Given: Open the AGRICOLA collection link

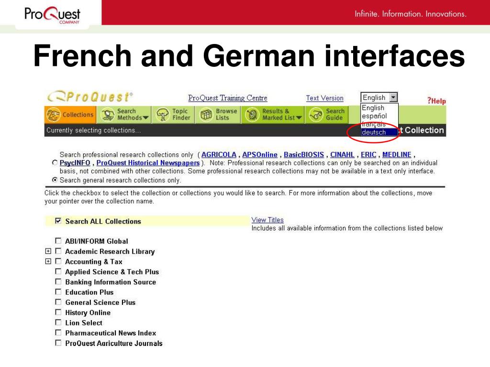Looking at the screenshot, I should pyautogui.click(x=219, y=154).
